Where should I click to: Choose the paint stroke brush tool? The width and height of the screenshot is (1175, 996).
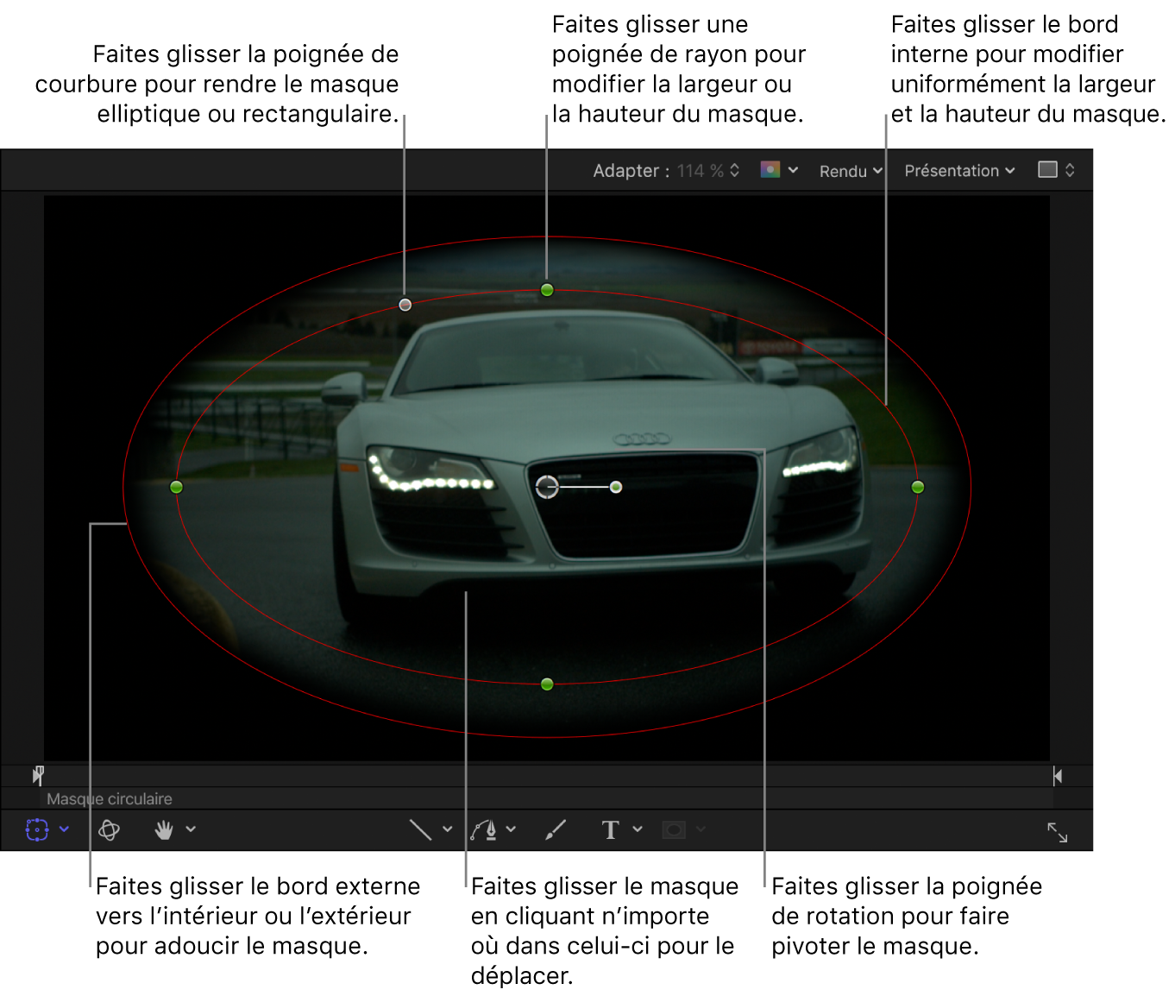click(556, 829)
